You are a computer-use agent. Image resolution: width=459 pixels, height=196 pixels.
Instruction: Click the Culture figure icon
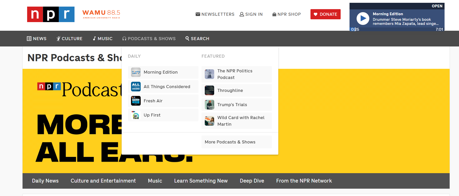point(58,39)
